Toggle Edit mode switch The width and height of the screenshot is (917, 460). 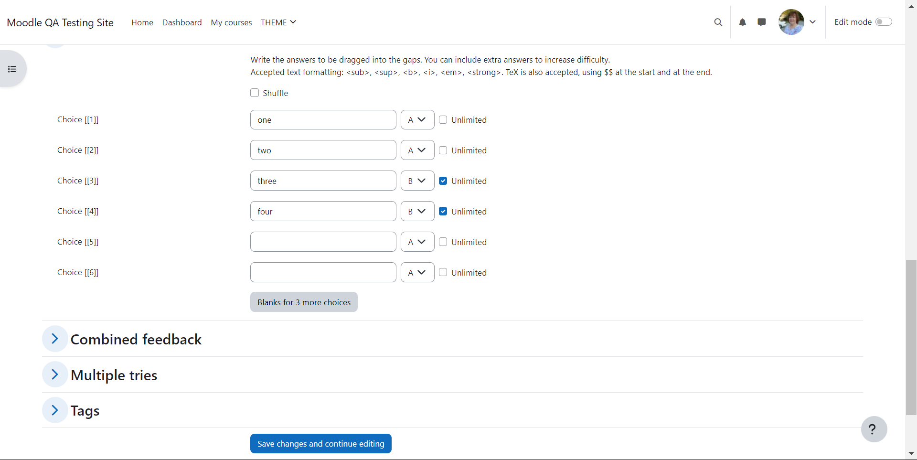(884, 22)
